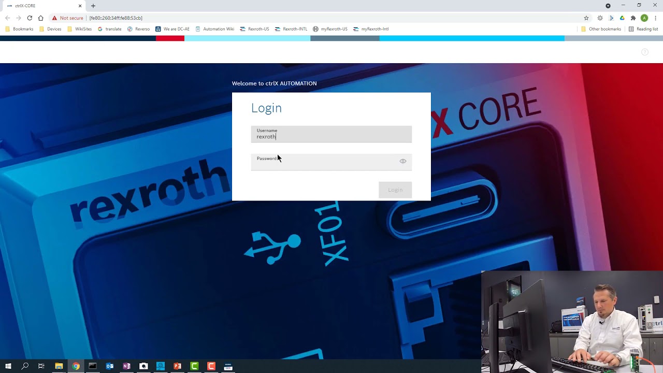Open the blue taskbar app icon next to PowerPoint
The width and height of the screenshot is (663, 373).
(x=161, y=366)
